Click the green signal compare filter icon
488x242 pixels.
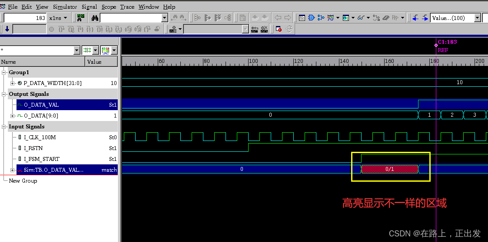87,50
